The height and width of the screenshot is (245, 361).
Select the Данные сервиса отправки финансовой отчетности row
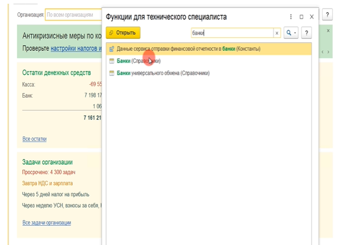188,49
